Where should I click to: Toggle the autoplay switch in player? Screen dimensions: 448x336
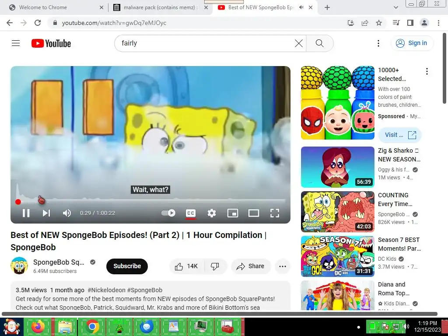(168, 213)
